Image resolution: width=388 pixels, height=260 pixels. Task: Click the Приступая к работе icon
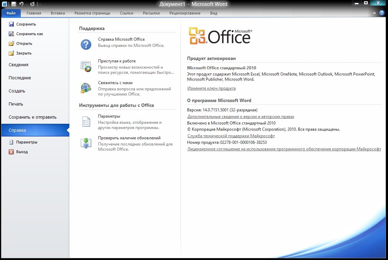tap(86, 66)
